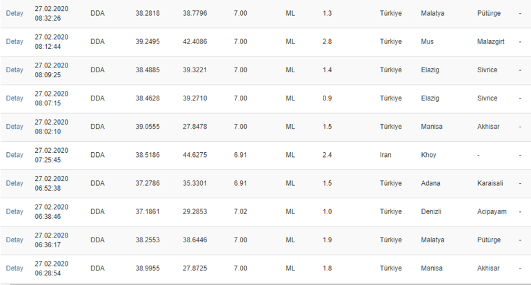This screenshot has height=285, width=531.
Task: Click the Karaisali district cell
Action: (490, 183)
